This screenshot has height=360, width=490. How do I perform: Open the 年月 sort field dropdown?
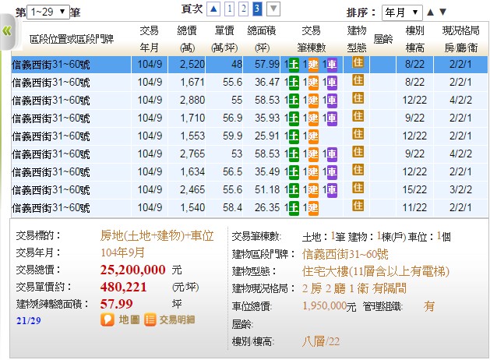tap(402, 12)
